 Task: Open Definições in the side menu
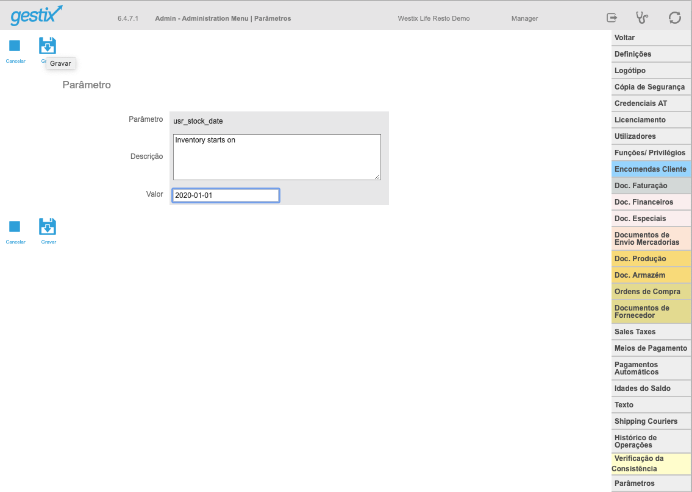[651, 54]
